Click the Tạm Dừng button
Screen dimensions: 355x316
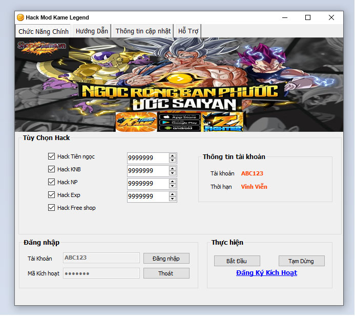pos(301,261)
